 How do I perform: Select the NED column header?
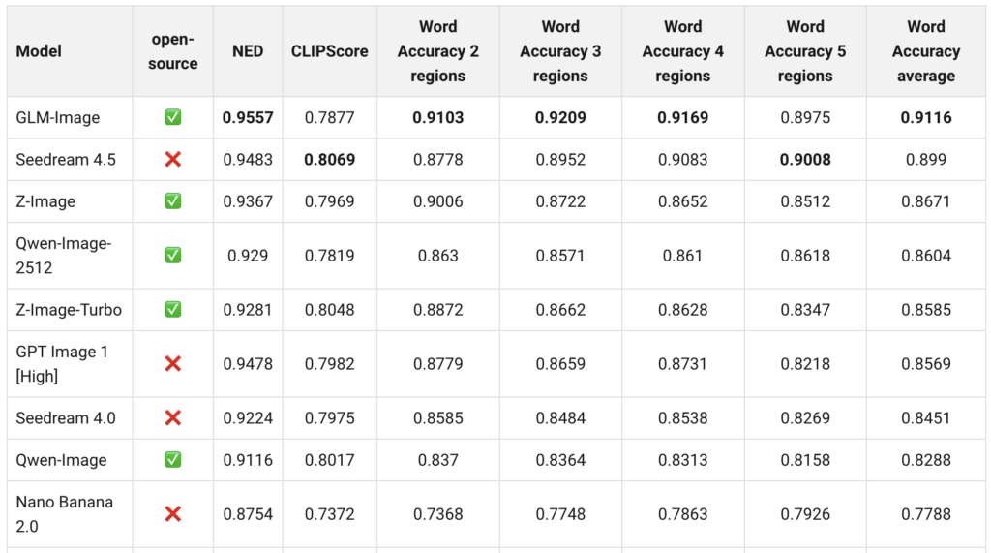248,51
